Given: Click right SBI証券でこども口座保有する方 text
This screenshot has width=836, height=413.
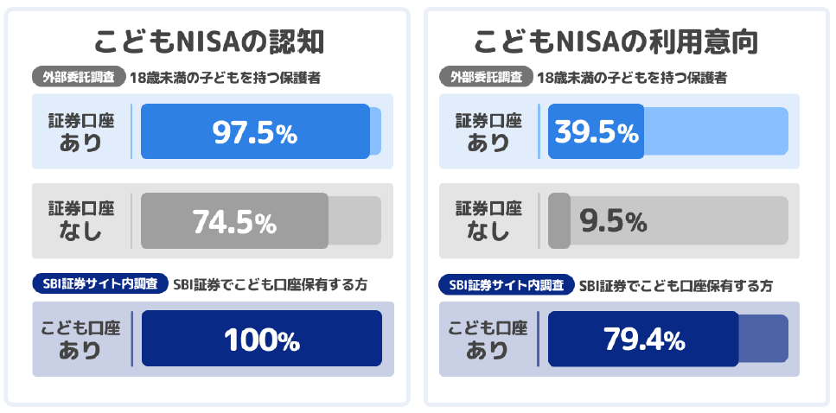Looking at the screenshot, I should (x=676, y=286).
